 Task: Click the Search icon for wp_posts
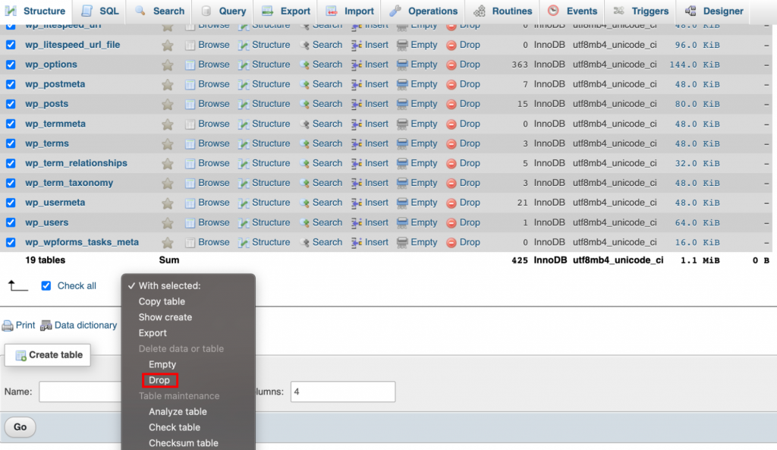click(x=304, y=105)
